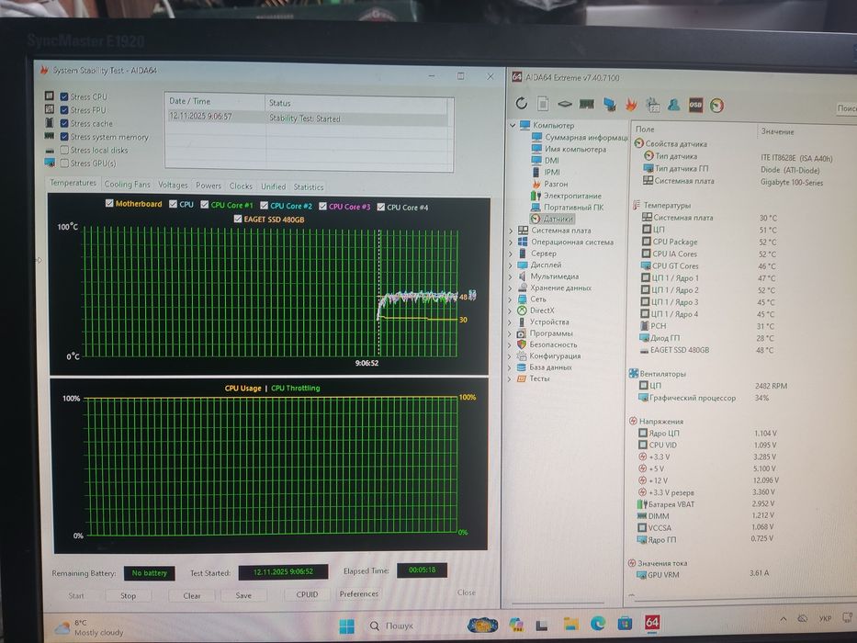Screen dimensions: 857x643
Task: Expand the DirectX tree node
Action: [511, 310]
